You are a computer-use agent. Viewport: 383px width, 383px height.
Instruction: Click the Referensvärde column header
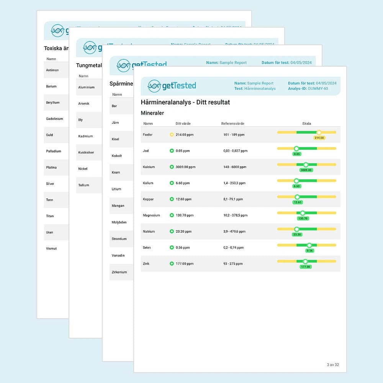(x=232, y=124)
